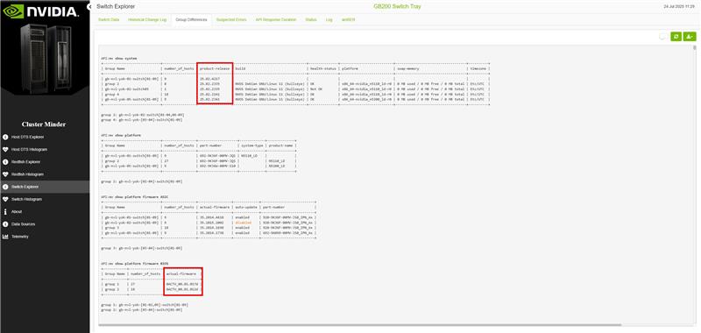Switch to the Switch Data tab

tap(109, 20)
